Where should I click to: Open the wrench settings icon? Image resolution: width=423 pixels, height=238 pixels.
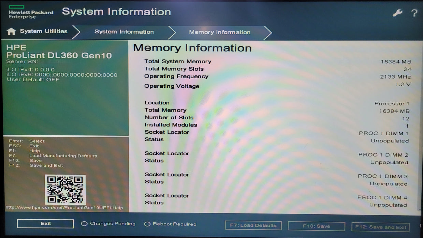tap(397, 13)
